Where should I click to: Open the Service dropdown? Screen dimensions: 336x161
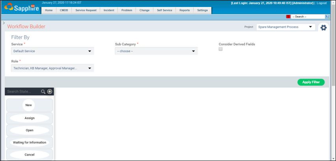point(52,51)
